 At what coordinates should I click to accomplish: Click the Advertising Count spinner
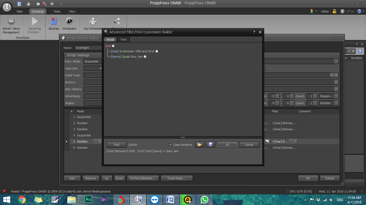click(312, 96)
